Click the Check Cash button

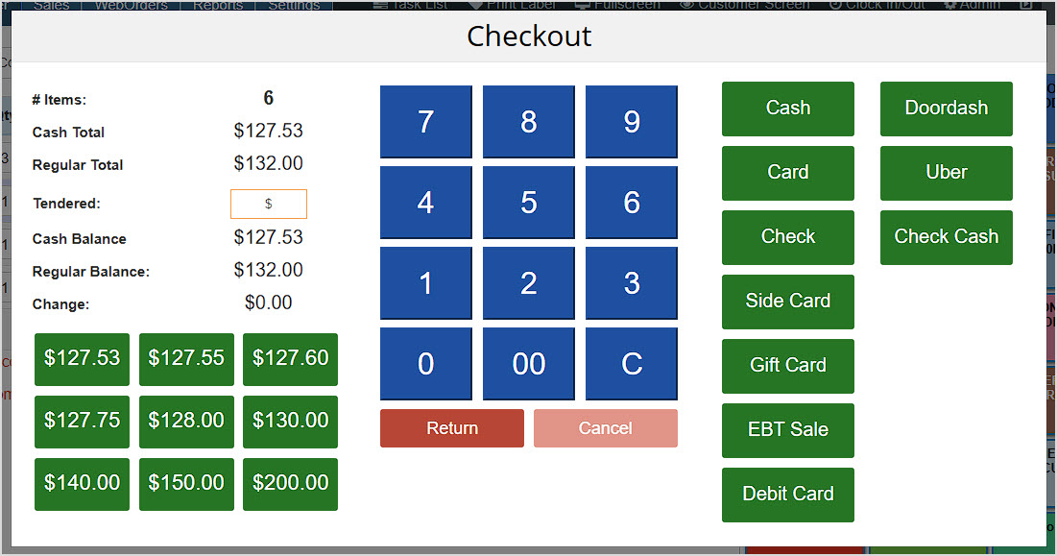[946, 237]
